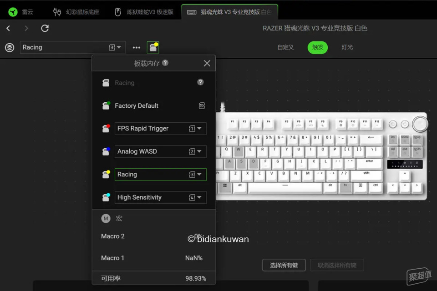Expand the Analog WASD slot dropdown

161,151
